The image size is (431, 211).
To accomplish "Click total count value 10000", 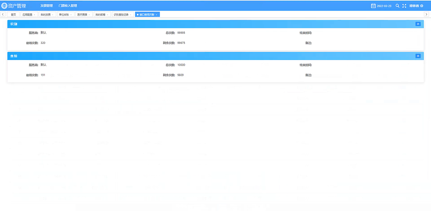I will click(x=181, y=65).
